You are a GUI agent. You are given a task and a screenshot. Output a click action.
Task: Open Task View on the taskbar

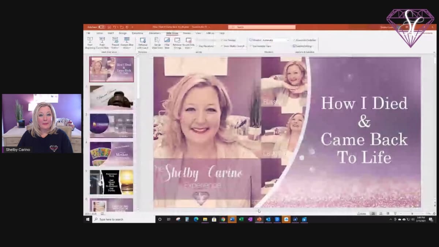169,219
